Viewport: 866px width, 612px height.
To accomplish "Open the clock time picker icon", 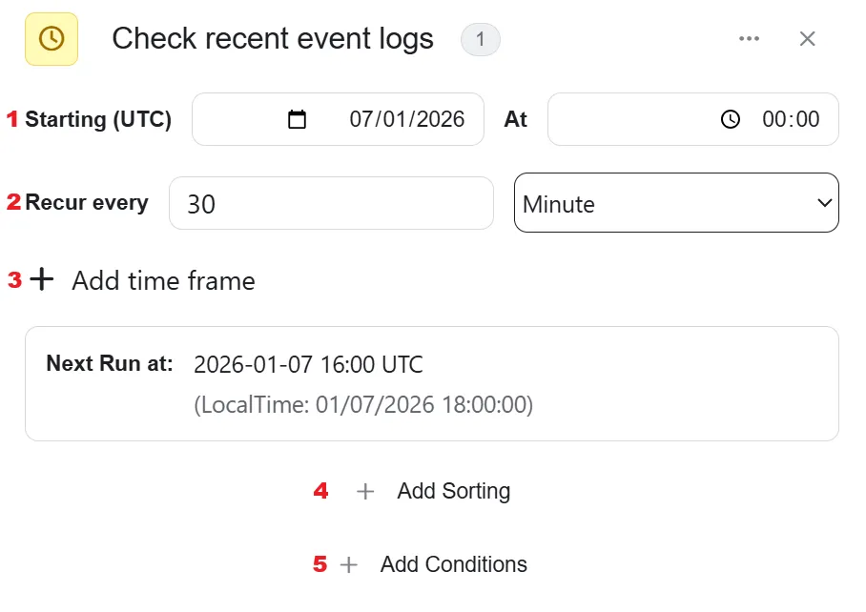I will 731,119.
